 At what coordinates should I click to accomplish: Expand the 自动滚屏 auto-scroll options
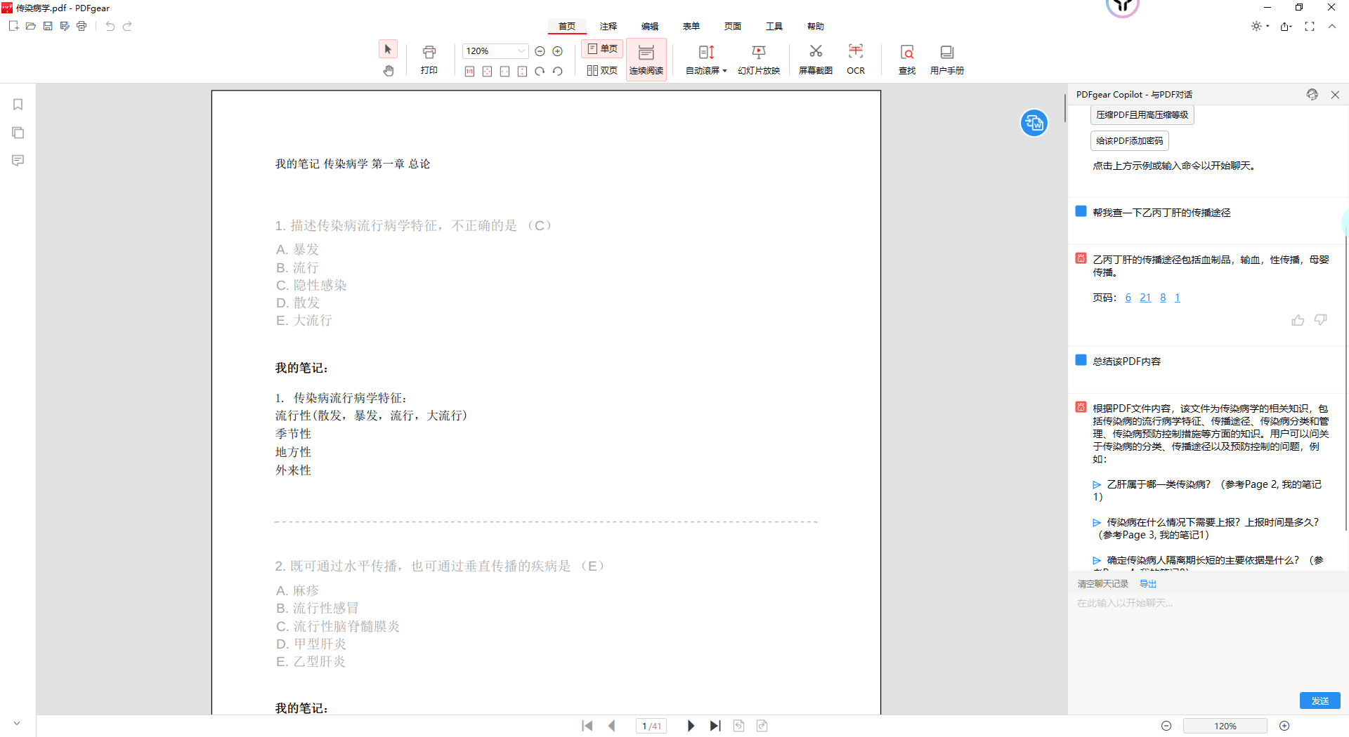coord(724,70)
